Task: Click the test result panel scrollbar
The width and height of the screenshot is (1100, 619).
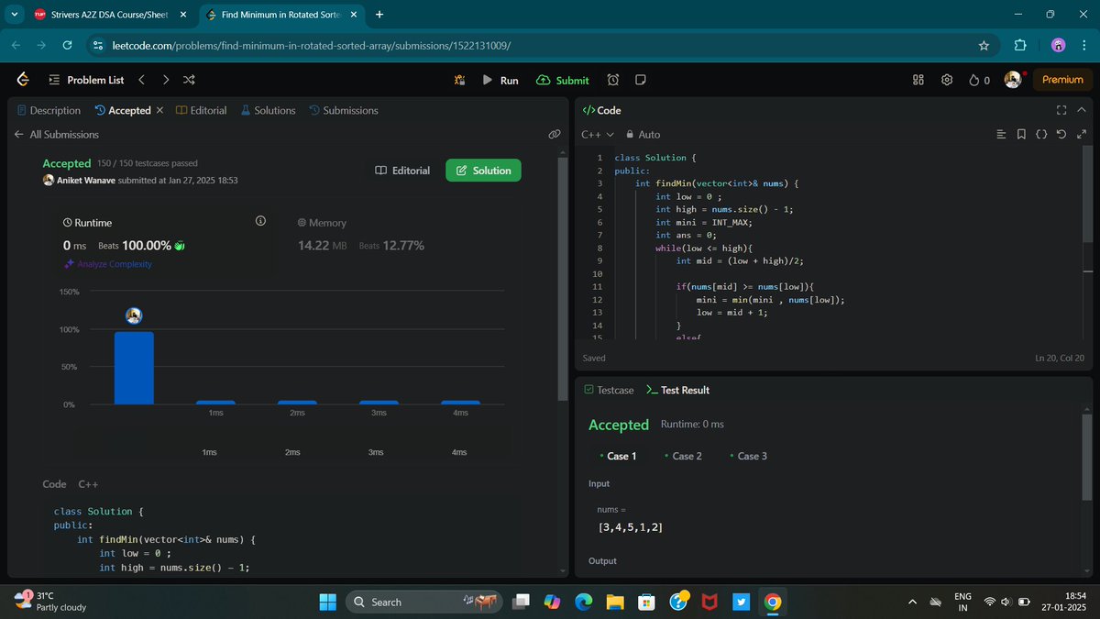Action: [1087, 457]
